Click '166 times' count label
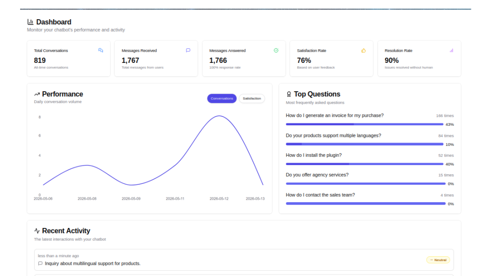 (x=444, y=116)
